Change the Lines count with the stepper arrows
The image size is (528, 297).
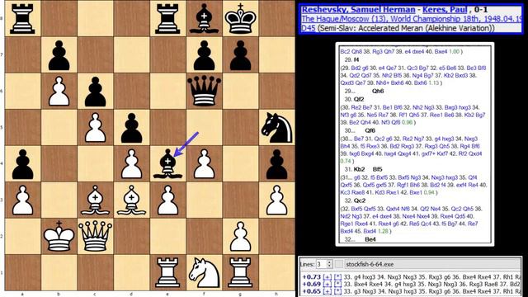click(x=330, y=264)
